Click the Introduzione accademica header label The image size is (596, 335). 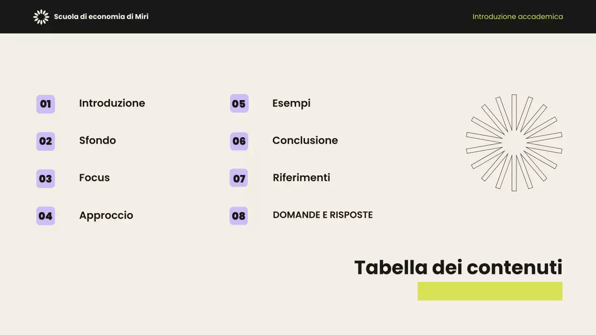517,17
